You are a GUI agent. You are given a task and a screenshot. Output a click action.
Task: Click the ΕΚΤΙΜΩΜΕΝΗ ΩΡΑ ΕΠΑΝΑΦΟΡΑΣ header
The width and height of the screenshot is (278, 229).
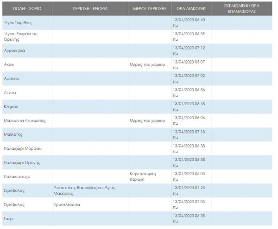tap(242, 8)
